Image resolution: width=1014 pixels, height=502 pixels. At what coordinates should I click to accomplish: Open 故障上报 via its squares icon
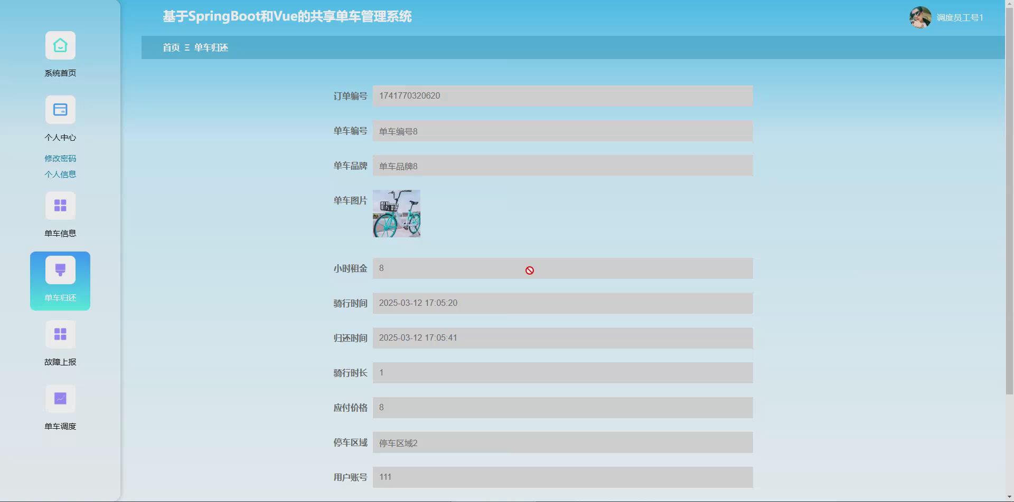(60, 334)
